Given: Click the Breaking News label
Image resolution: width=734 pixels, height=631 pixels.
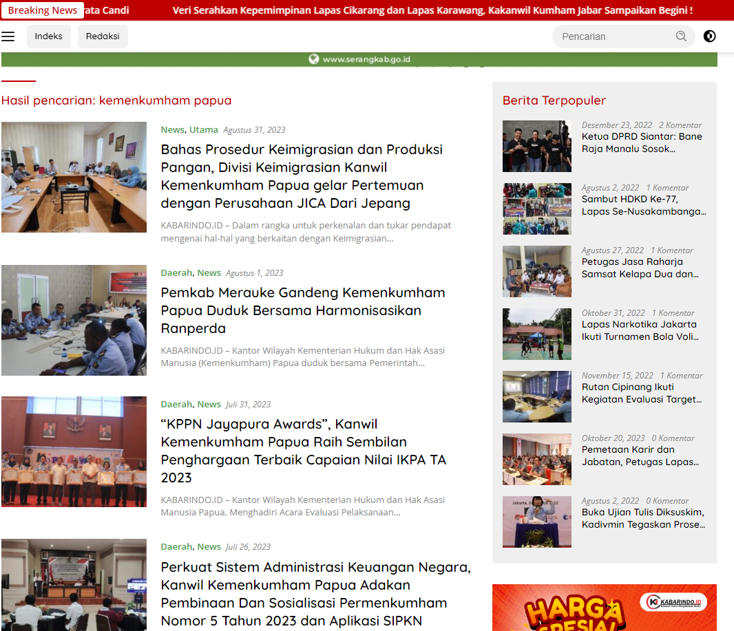Looking at the screenshot, I should pos(43,10).
